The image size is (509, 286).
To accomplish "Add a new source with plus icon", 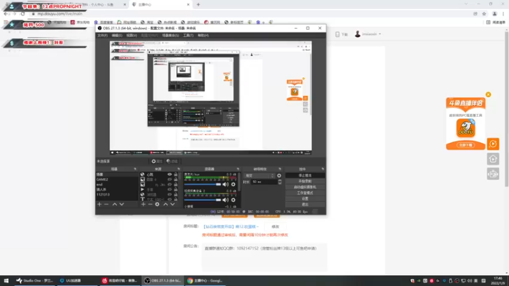I will (143, 204).
